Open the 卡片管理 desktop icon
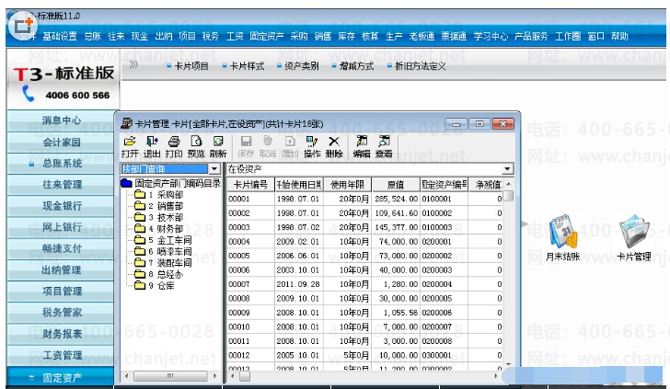Viewport: 670px width, 389px height. coord(634,238)
